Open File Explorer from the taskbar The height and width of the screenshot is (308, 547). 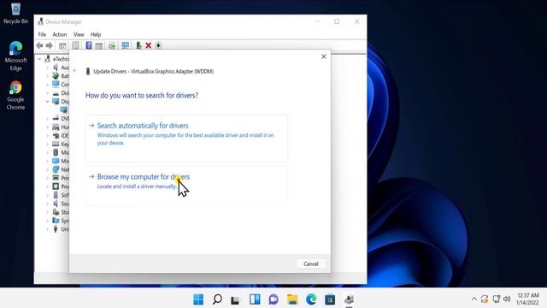click(x=292, y=299)
